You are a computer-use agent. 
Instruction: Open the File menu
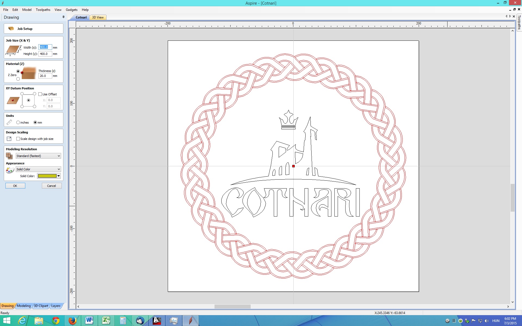[6, 10]
